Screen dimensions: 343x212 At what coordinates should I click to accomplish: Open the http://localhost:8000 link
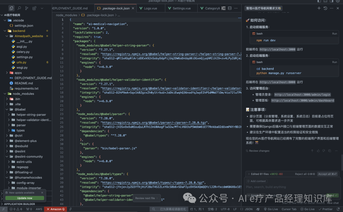pyautogui.click(x=277, y=82)
